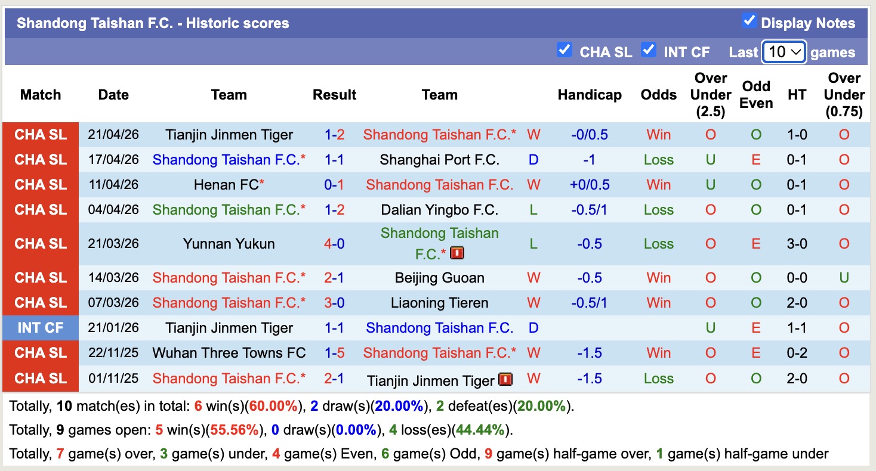The image size is (876, 471).
Task: Disable the CHA SL filter checkbox
Action: (565, 50)
